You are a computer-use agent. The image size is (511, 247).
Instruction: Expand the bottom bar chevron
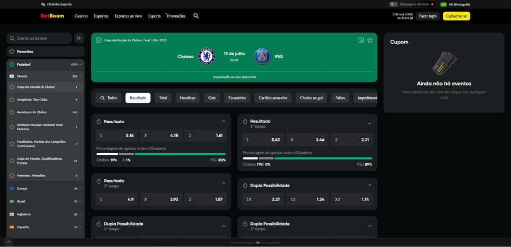[x=9, y=242]
